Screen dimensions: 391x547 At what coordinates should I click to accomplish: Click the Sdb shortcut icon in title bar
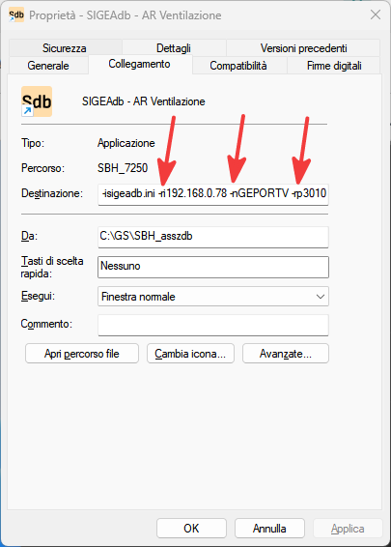[16, 15]
